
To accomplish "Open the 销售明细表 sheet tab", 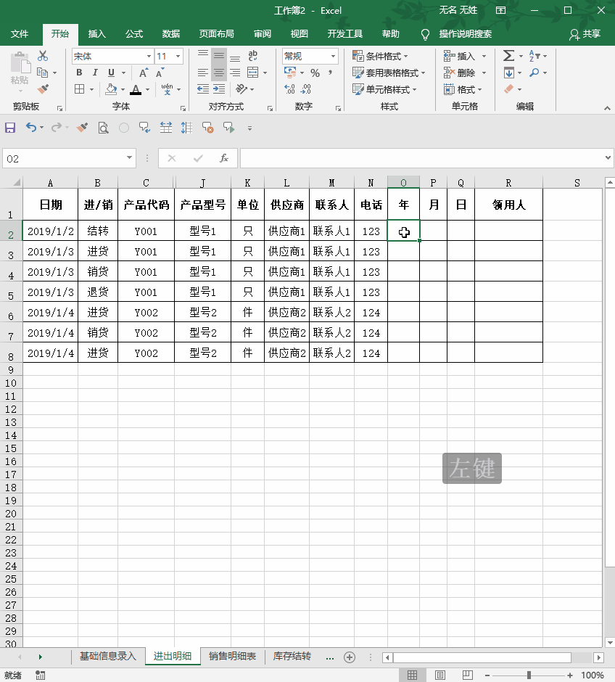I will click(x=233, y=657).
